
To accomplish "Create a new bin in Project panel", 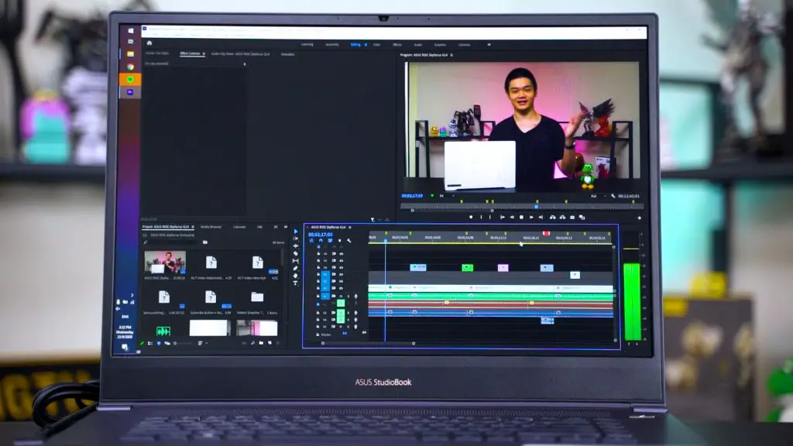I will [x=262, y=343].
